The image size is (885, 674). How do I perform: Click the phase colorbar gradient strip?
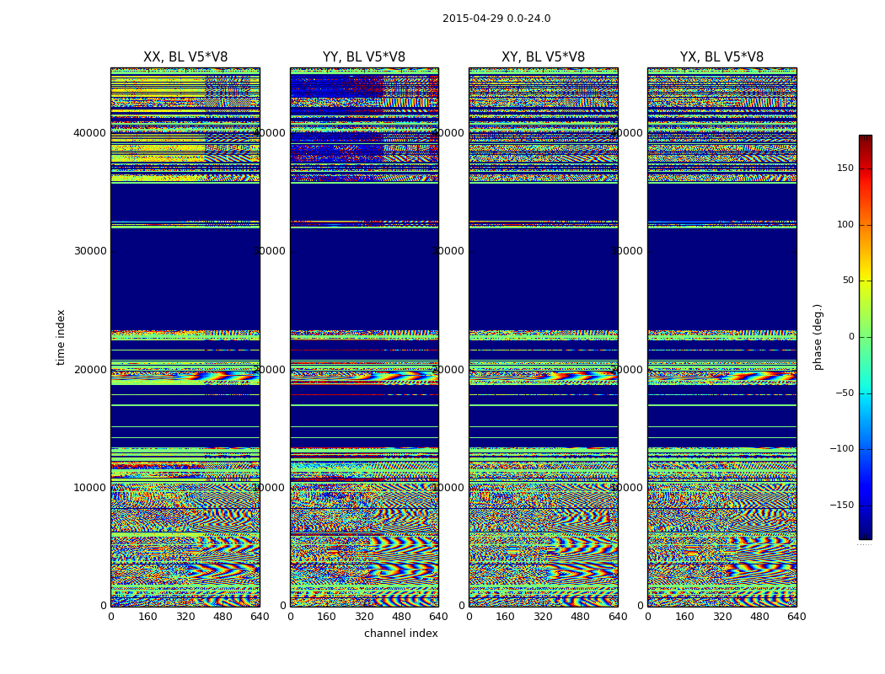866,337
